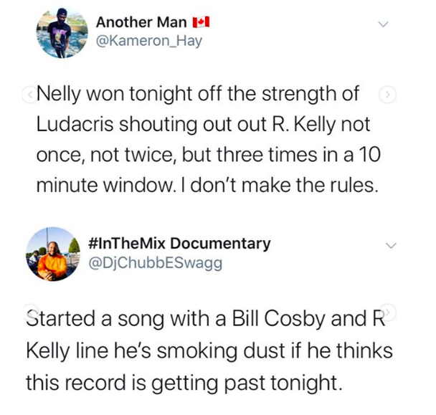Viewport: 436px width, 415px height.
Task: Open the @Kameron_Hay handle
Action: click(148, 41)
